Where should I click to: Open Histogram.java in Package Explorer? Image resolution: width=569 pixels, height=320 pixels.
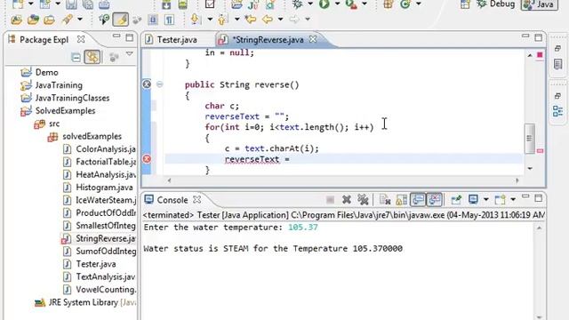coord(104,188)
